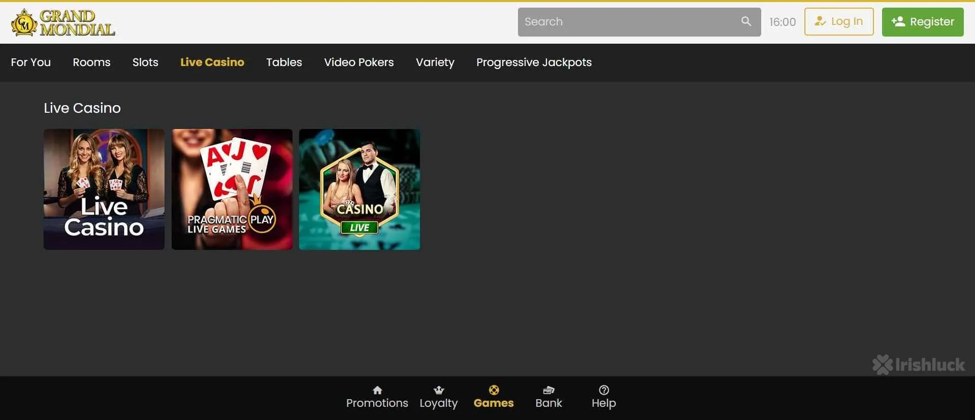Click the Bank cards icon

[x=548, y=390]
